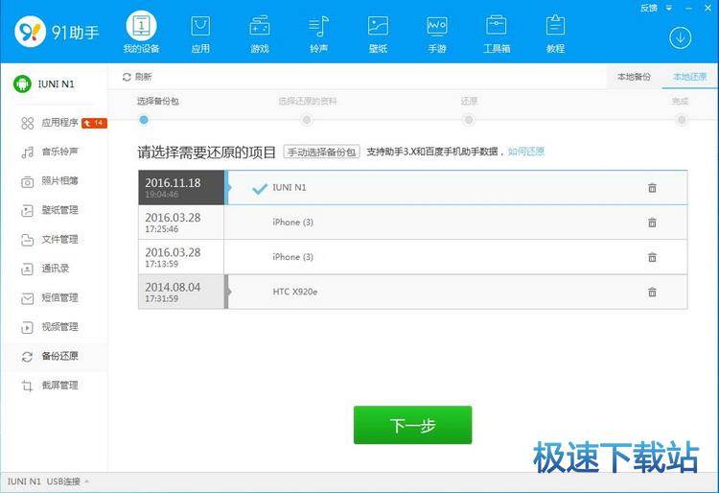Open 短信管理 SMS management in sidebar
Screen dimensions: 719x493
click(x=50, y=298)
